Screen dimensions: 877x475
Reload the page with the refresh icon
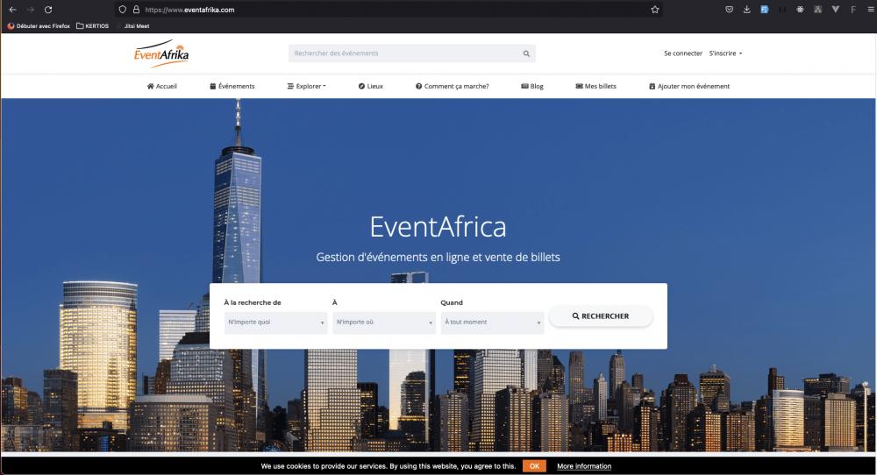tap(48, 10)
